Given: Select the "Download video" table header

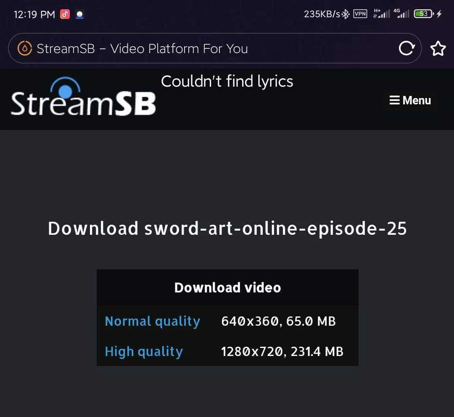Looking at the screenshot, I should tap(227, 288).
